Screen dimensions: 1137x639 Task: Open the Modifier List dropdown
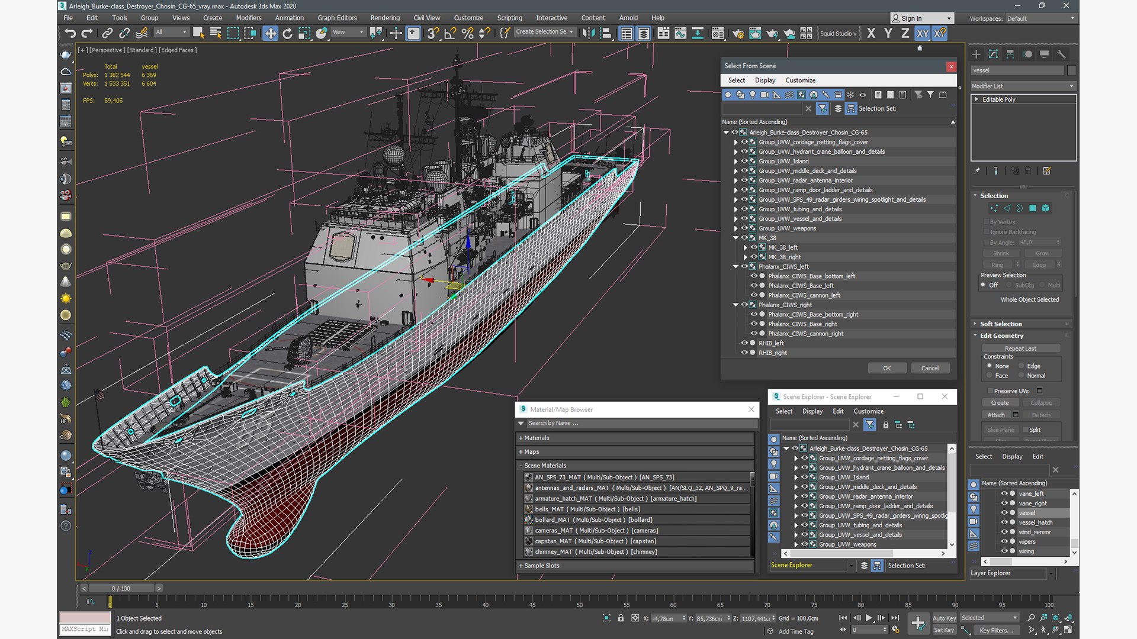[x=1023, y=86]
